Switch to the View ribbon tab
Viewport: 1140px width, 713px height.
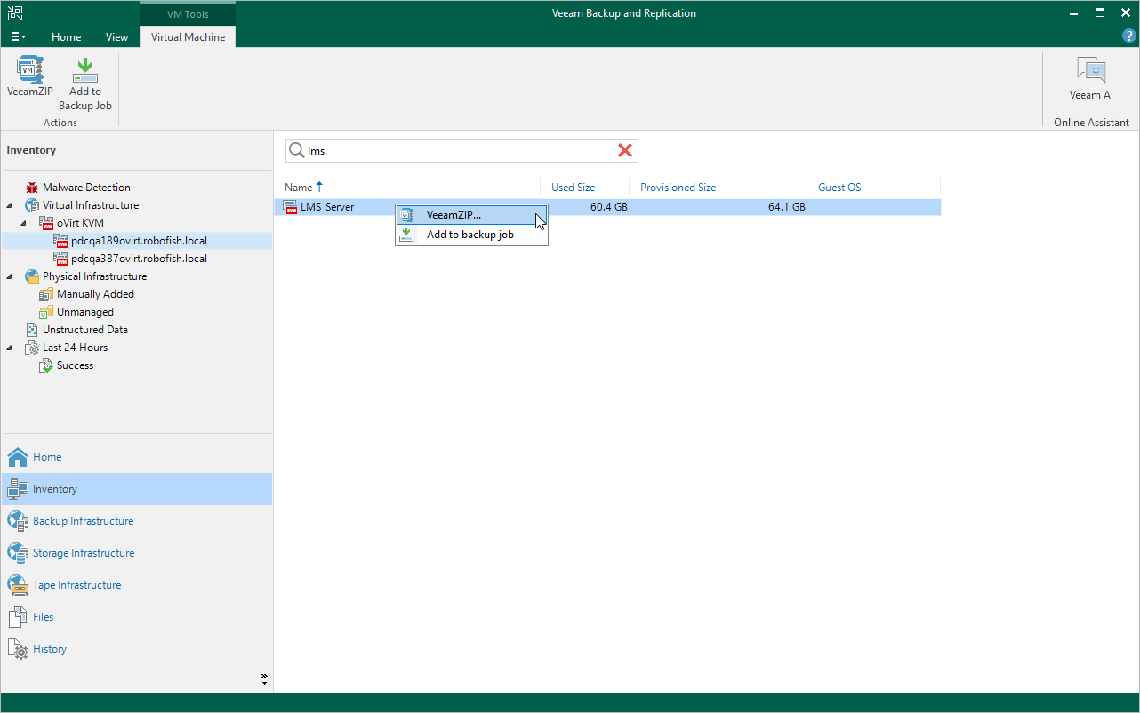[117, 37]
